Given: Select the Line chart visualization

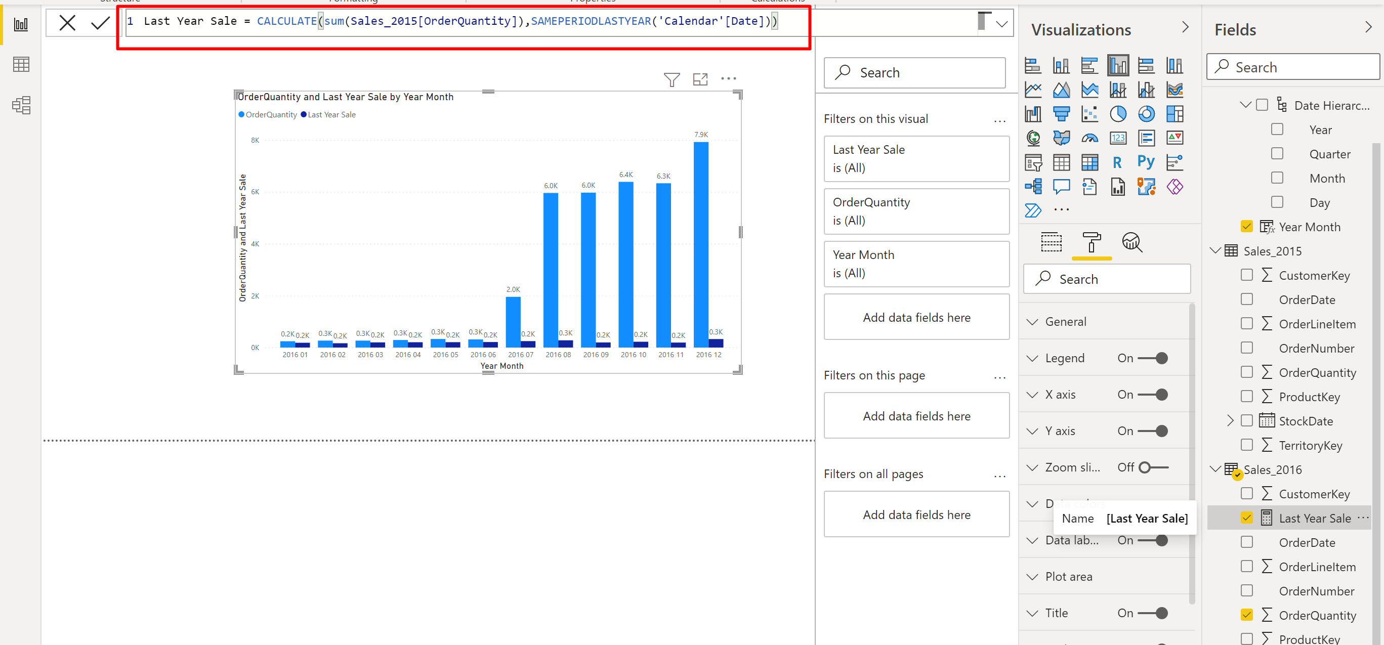Looking at the screenshot, I should pyautogui.click(x=1033, y=90).
